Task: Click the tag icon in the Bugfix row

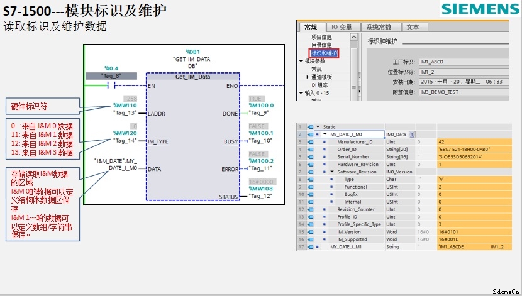Action: tap(310, 194)
